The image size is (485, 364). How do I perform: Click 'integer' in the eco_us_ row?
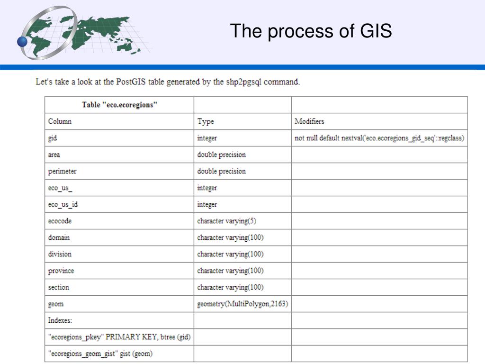tap(242, 188)
